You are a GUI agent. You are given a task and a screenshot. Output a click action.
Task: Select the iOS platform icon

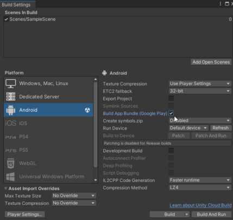(x=11, y=124)
